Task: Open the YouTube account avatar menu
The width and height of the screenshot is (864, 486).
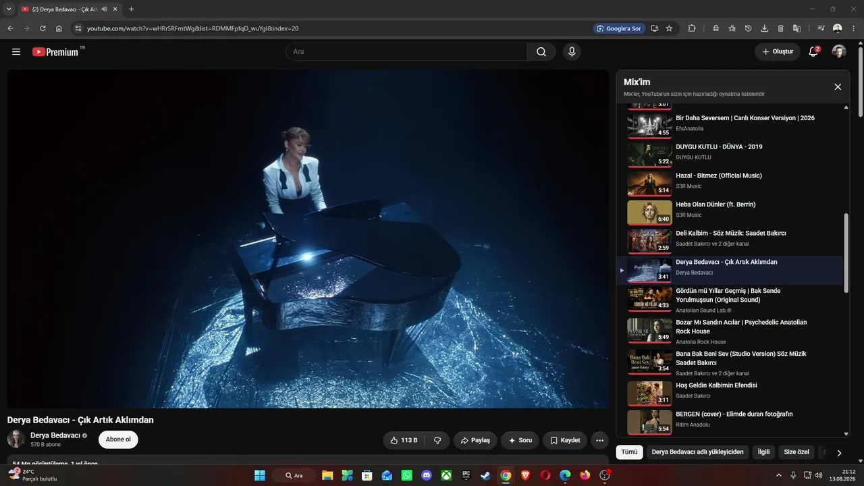Action: (839, 51)
